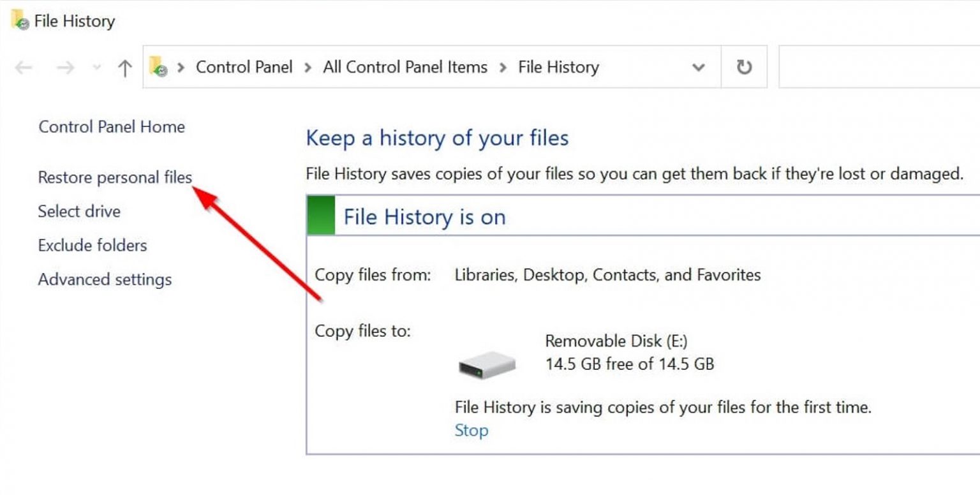Select drive from the left pane

[79, 211]
